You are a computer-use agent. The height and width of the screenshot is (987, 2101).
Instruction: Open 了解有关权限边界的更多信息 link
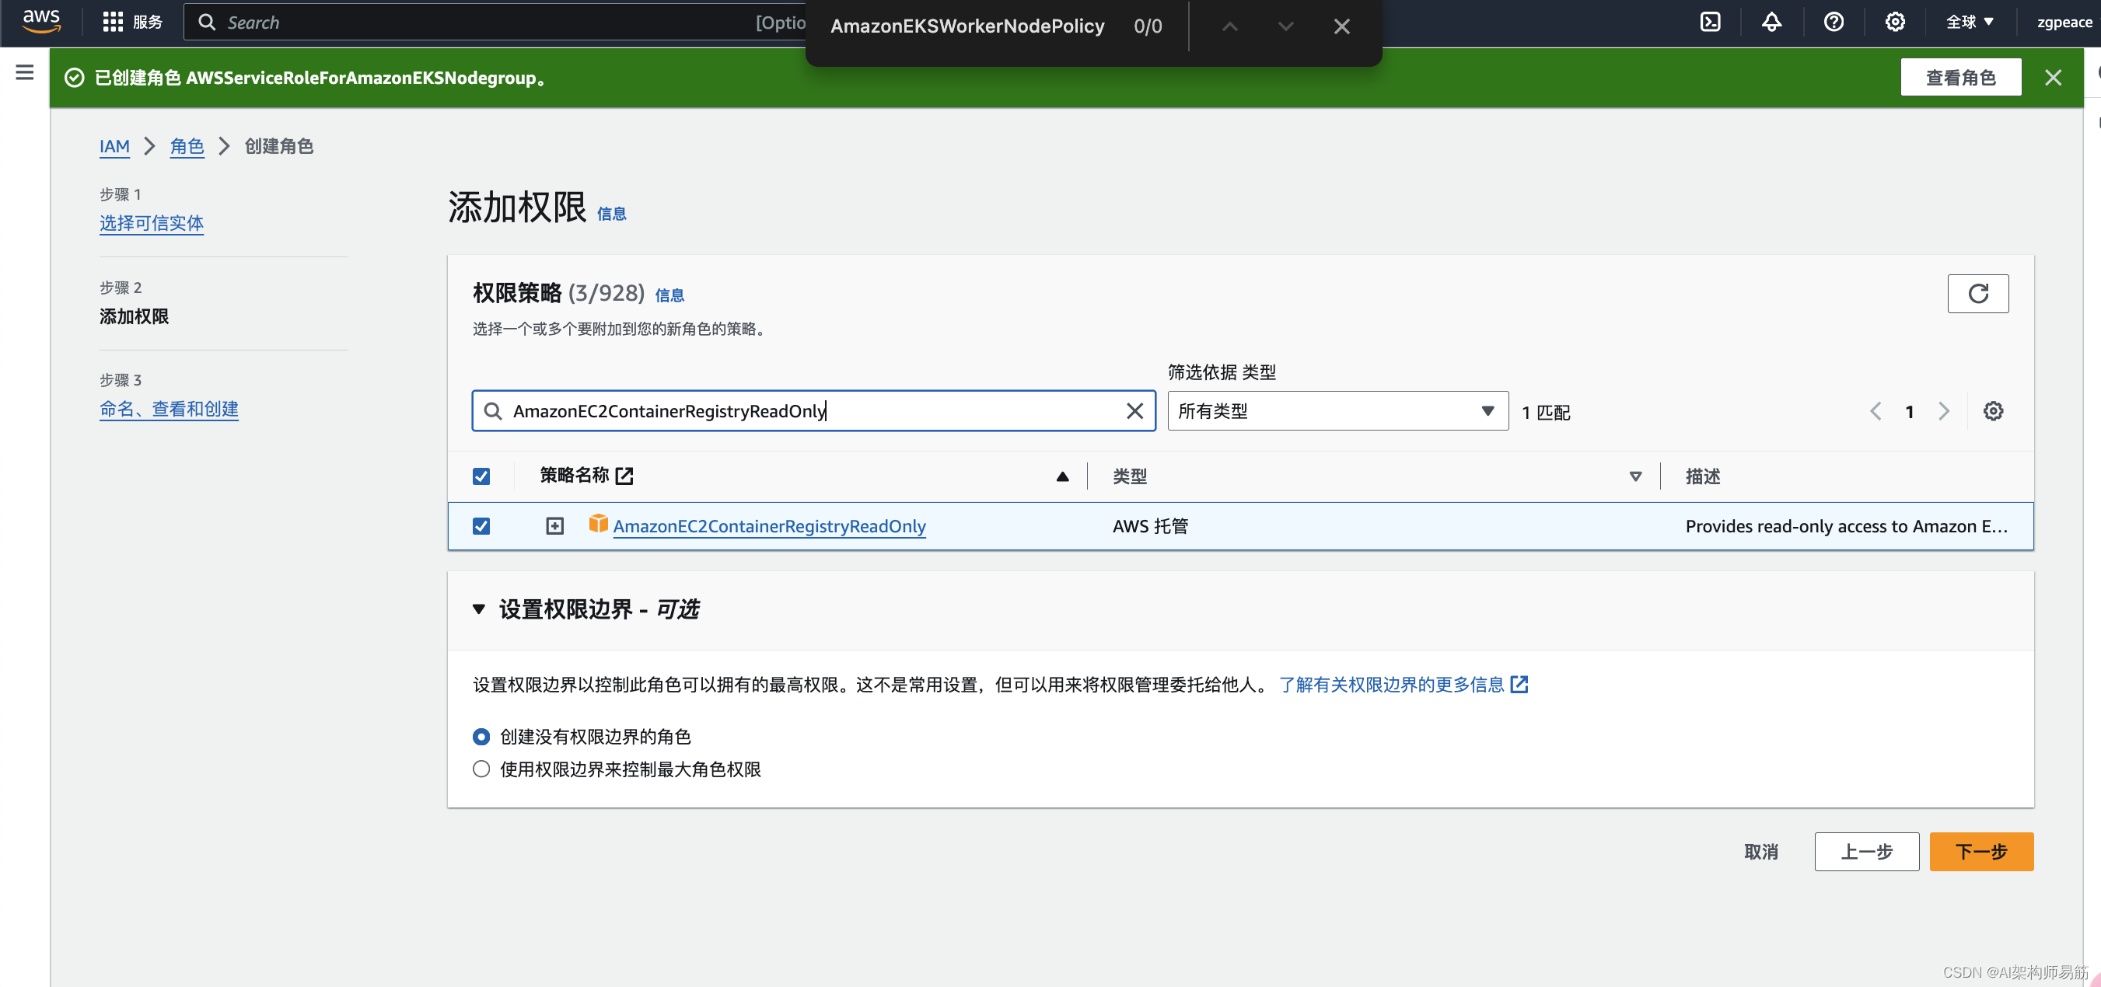[1403, 684]
